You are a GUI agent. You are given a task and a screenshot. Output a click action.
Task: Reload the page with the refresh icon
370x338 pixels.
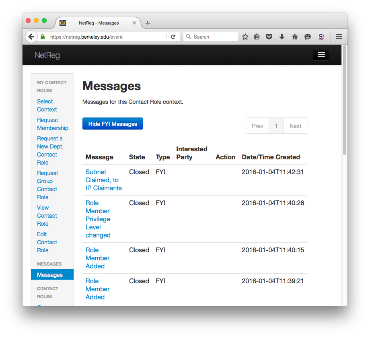(x=173, y=37)
